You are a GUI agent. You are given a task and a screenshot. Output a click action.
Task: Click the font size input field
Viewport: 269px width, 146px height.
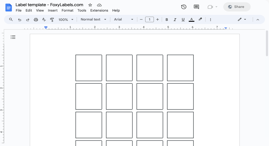tap(149, 20)
